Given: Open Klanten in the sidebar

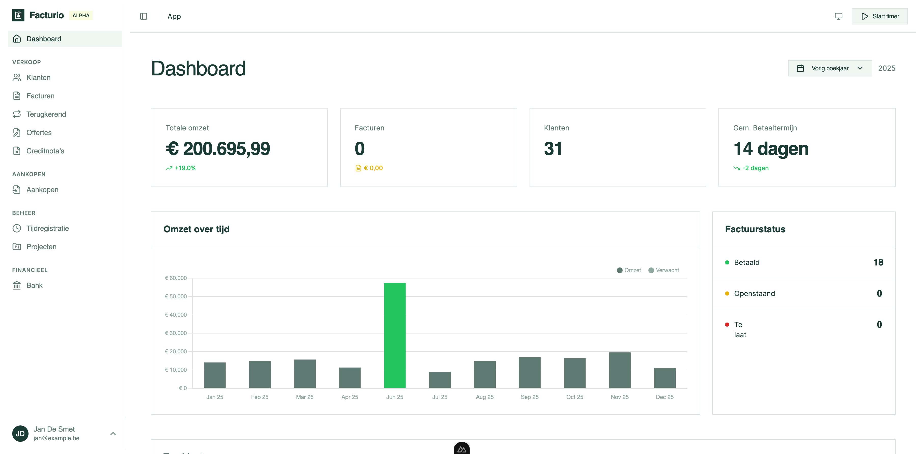Looking at the screenshot, I should pos(65,77).
